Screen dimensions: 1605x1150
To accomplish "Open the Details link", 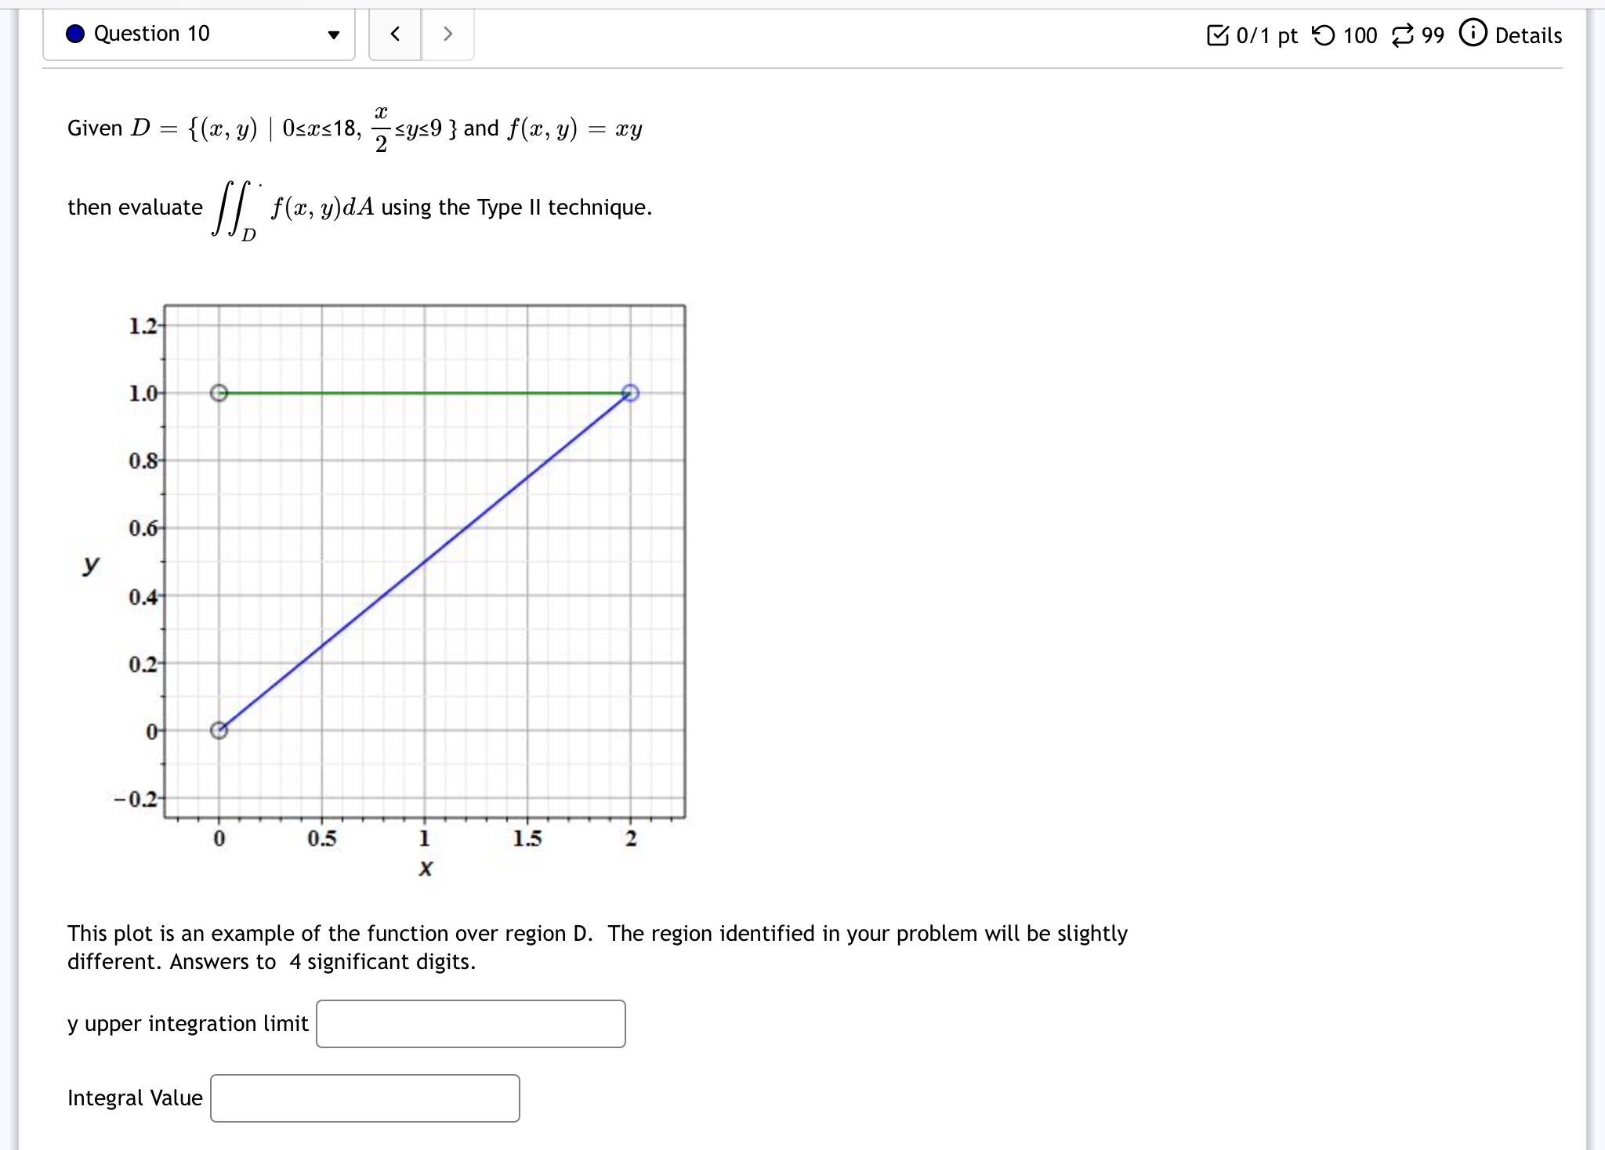I will tap(1529, 35).
